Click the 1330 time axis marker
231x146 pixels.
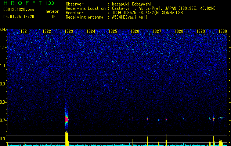tap(223, 31)
